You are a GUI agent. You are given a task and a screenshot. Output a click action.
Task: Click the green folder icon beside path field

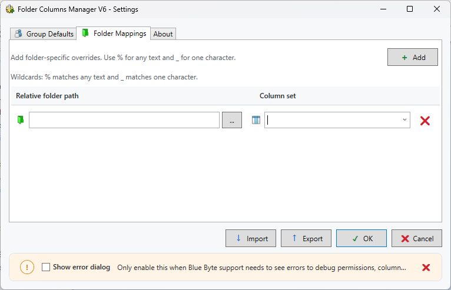[x=21, y=120]
